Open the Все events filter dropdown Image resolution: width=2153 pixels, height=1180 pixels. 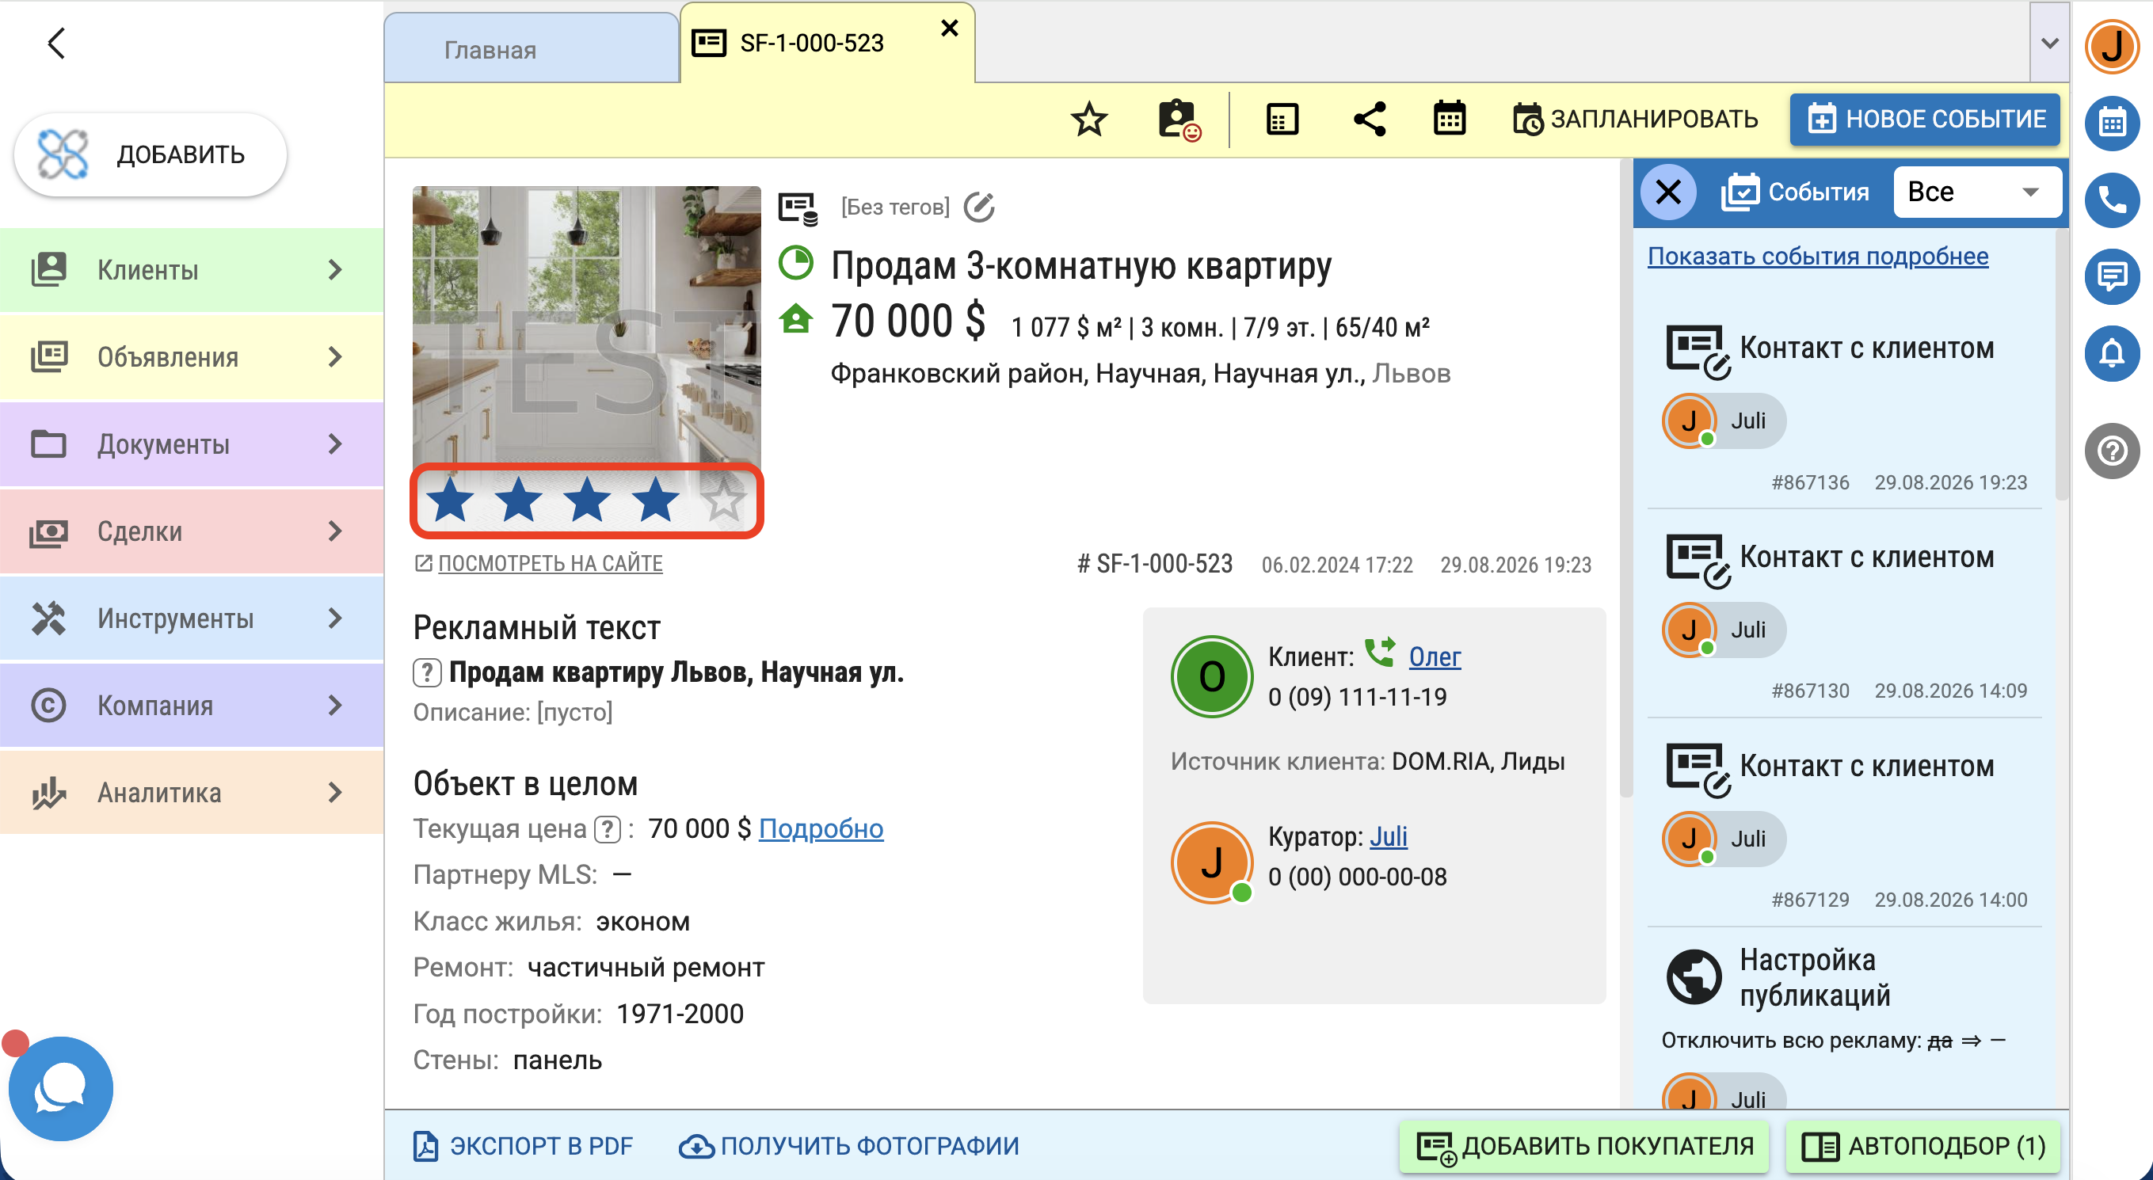1976,192
